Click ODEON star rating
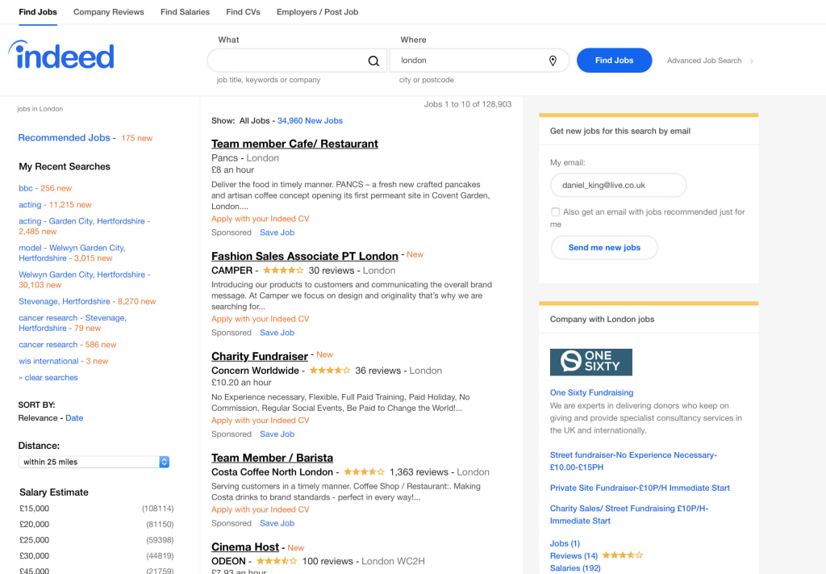The width and height of the screenshot is (826, 574). tap(277, 561)
